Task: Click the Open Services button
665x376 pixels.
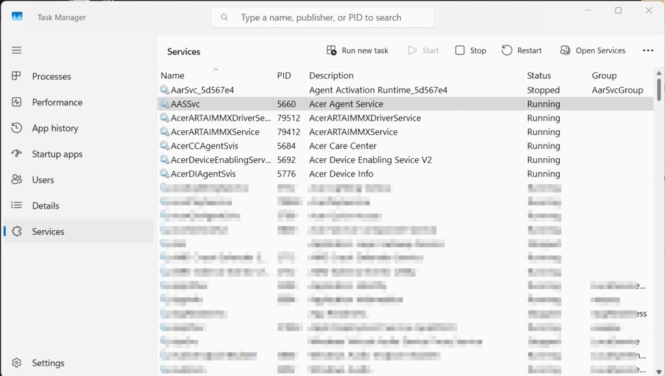Action: point(592,51)
